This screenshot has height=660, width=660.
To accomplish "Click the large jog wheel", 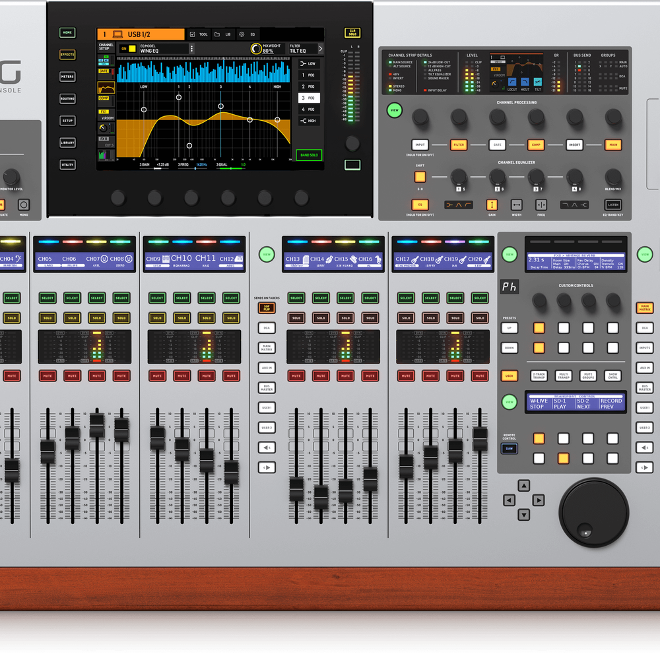I will (x=593, y=512).
